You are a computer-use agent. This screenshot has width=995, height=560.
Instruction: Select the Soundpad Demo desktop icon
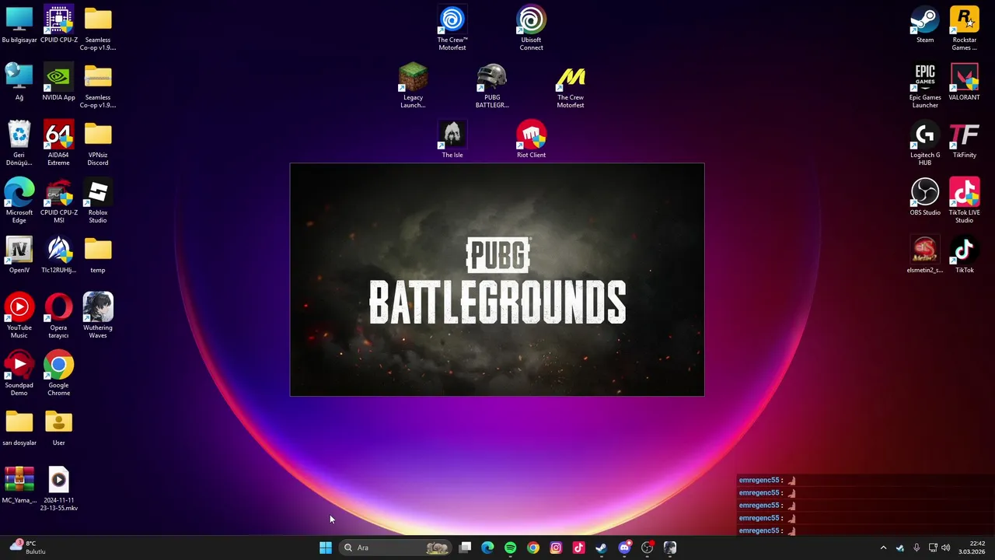19,373
